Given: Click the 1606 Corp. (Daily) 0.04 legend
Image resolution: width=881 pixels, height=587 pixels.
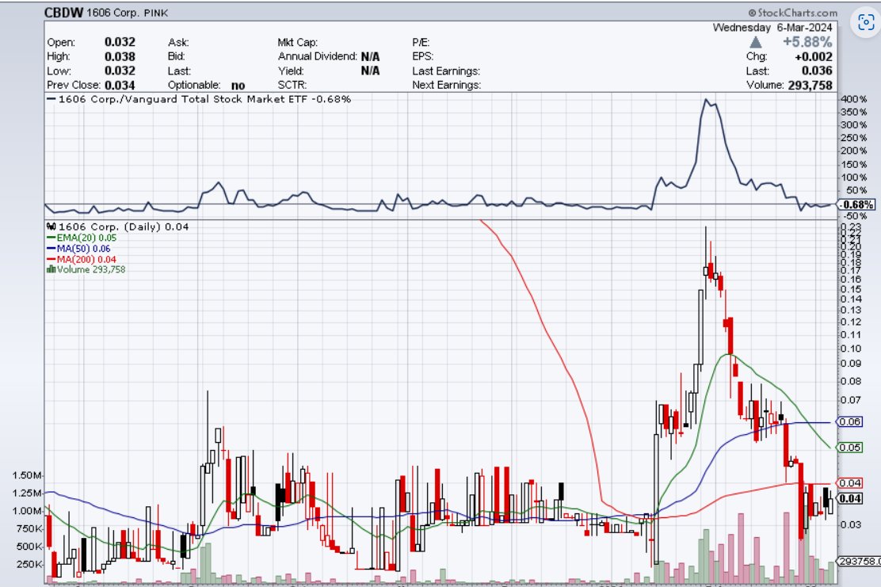Looking at the screenshot, I should tap(117, 227).
